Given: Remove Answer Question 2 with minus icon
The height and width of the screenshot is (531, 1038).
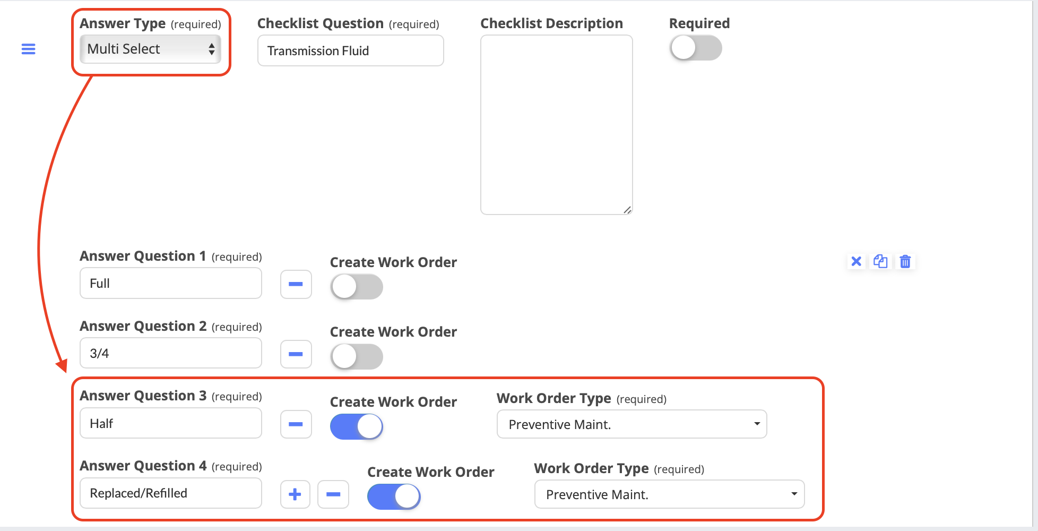Looking at the screenshot, I should click(296, 354).
